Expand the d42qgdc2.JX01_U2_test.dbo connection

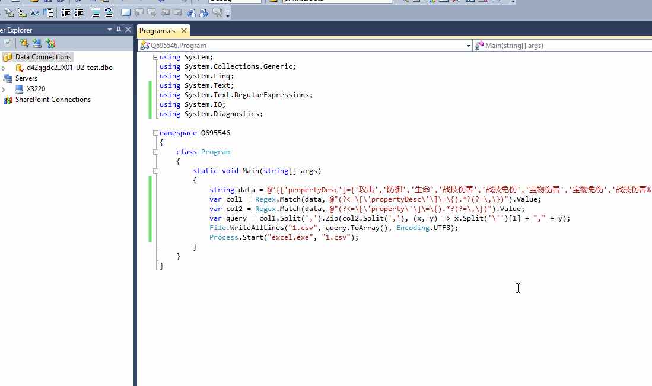pyautogui.click(x=4, y=68)
